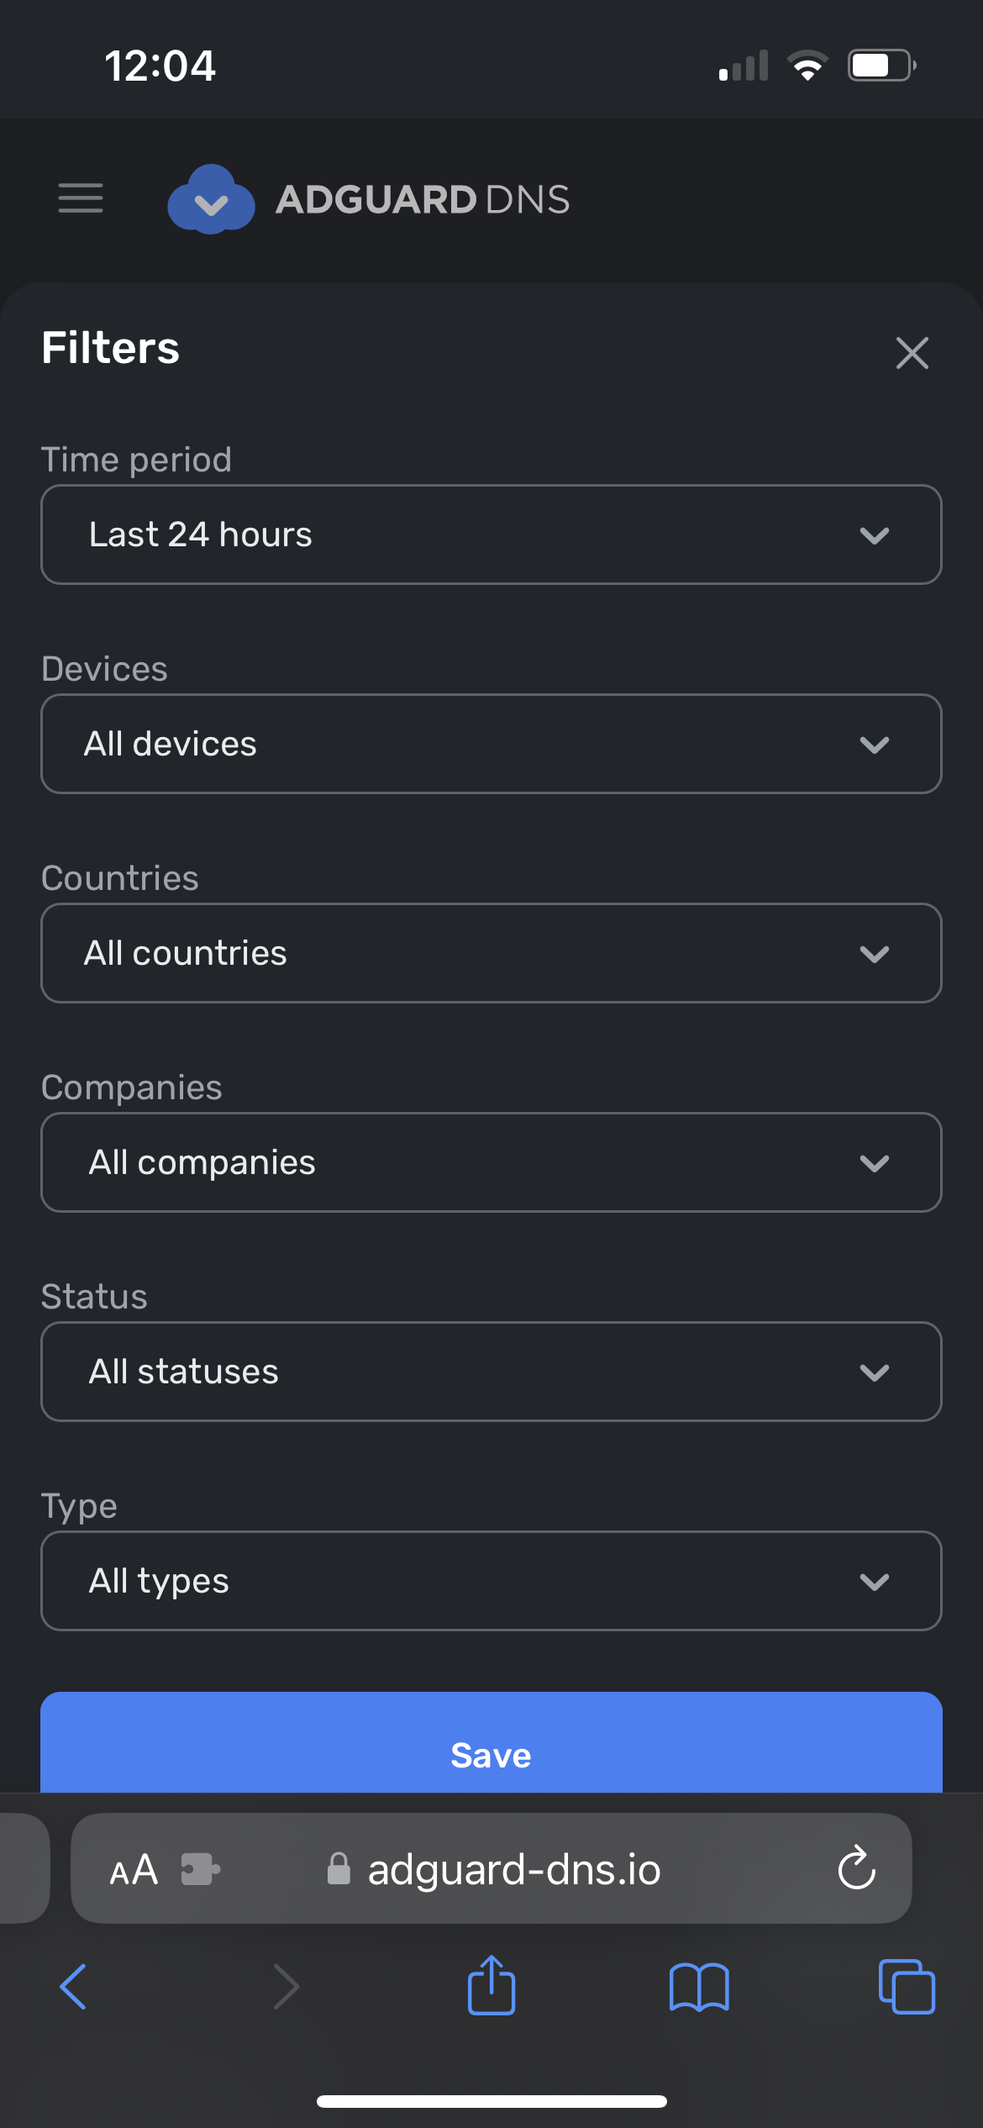Open the tabs overview icon
Image resolution: width=983 pixels, height=2128 pixels.
pos(905,1988)
